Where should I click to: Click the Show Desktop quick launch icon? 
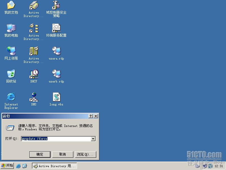(25, 166)
